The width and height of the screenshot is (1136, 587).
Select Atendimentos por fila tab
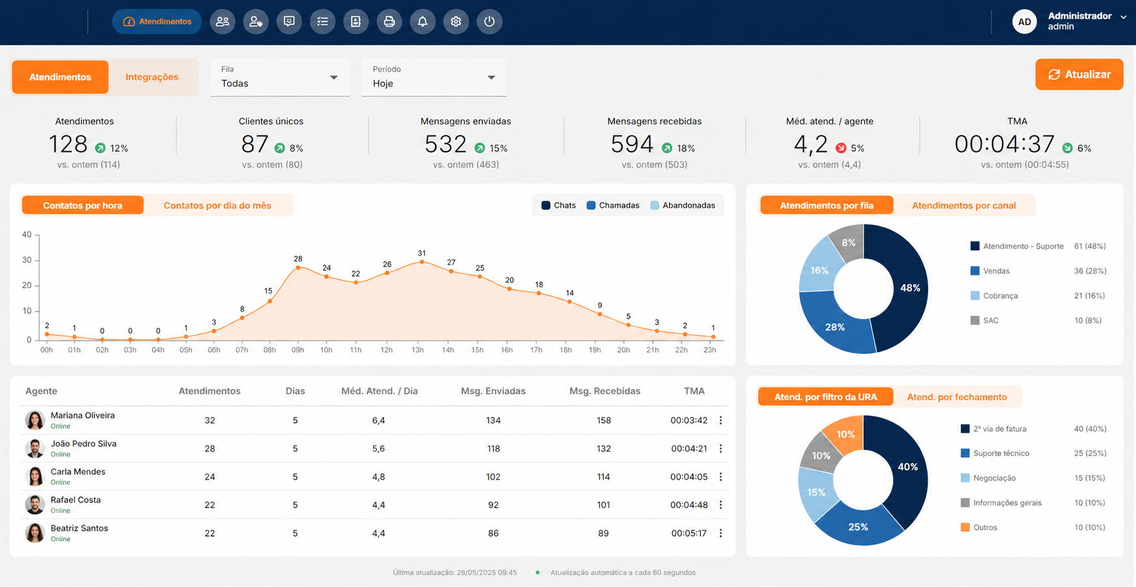coord(827,205)
